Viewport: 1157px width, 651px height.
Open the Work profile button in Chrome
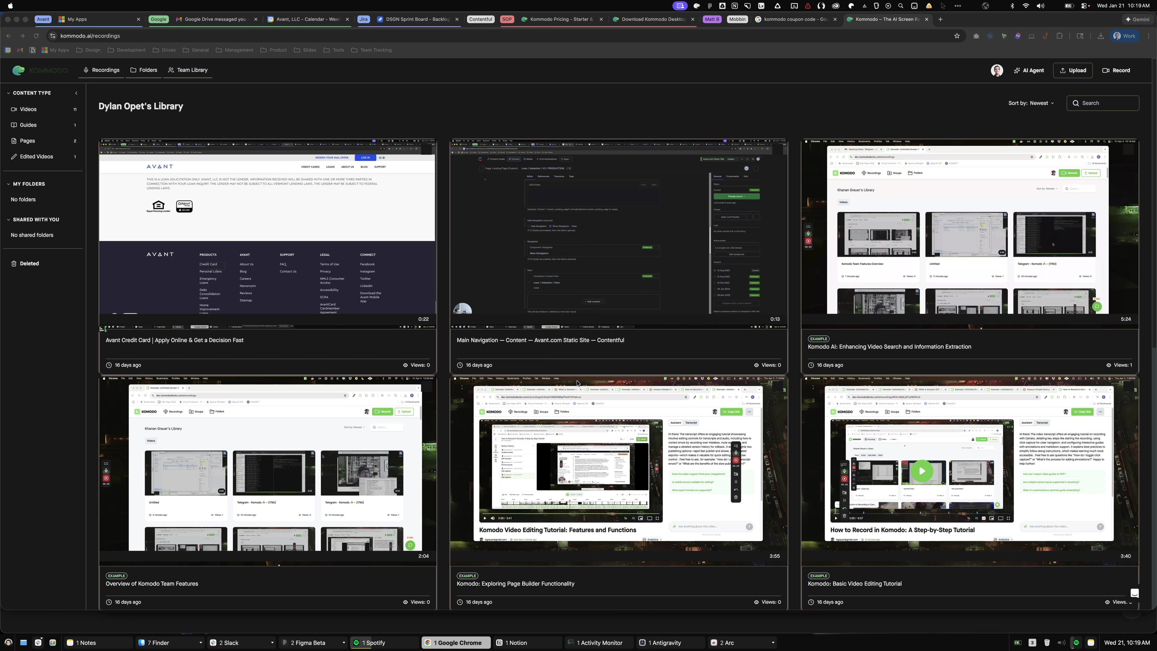pos(1124,36)
